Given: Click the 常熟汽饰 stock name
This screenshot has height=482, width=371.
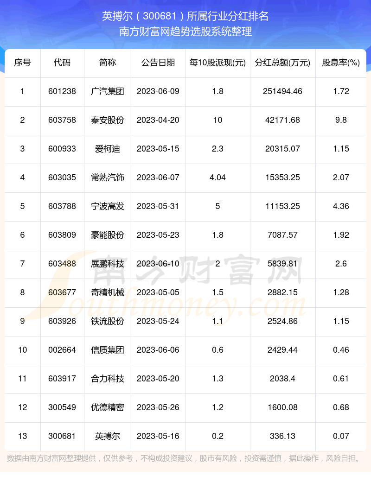Looking at the screenshot, I should [x=108, y=178].
